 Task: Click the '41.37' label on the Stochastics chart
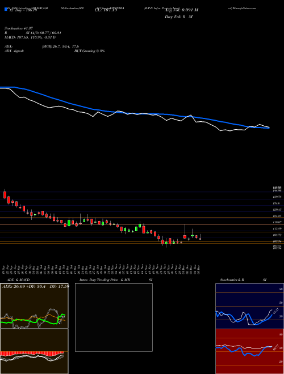275,311
